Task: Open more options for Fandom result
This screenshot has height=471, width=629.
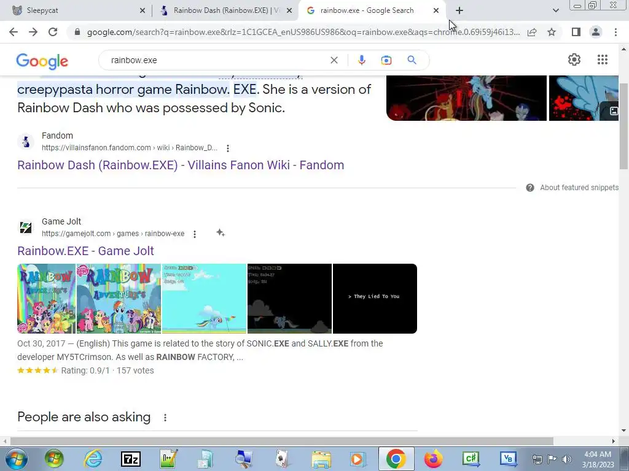Action: pyautogui.click(x=228, y=148)
